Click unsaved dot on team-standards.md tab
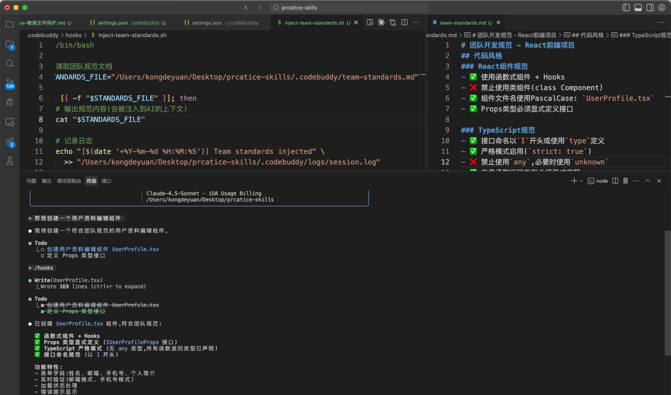 498,22
